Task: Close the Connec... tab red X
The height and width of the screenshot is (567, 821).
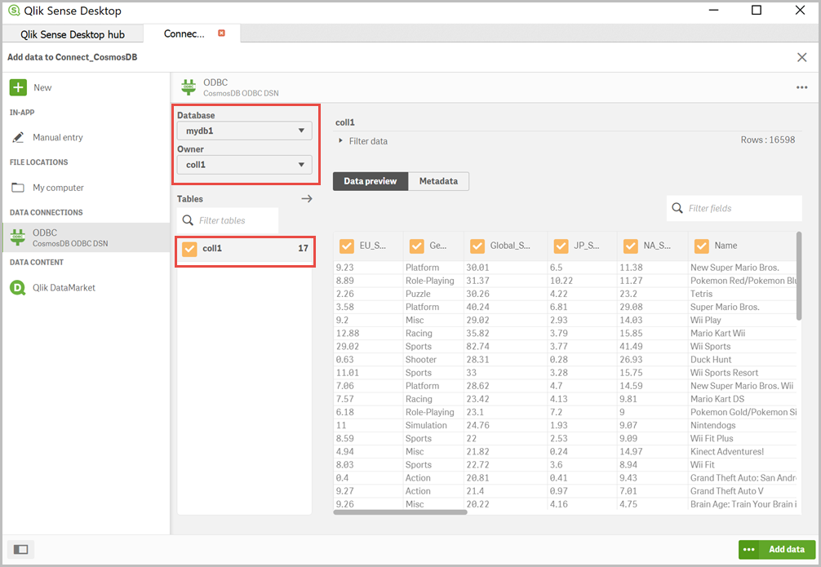Action: [x=221, y=33]
